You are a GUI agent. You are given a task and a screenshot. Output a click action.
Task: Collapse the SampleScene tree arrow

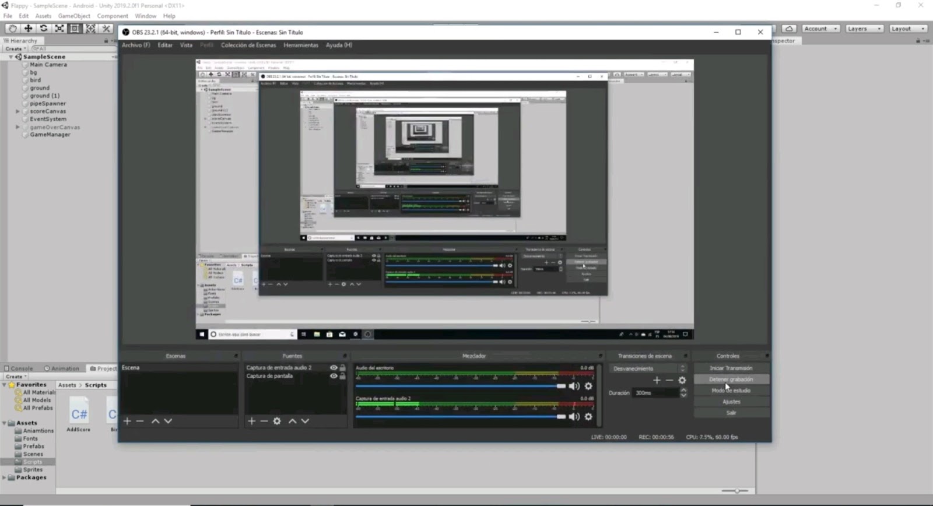(10, 57)
